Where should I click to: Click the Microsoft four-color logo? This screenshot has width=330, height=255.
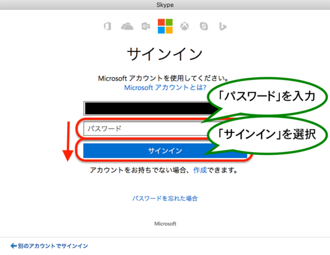pos(165,26)
